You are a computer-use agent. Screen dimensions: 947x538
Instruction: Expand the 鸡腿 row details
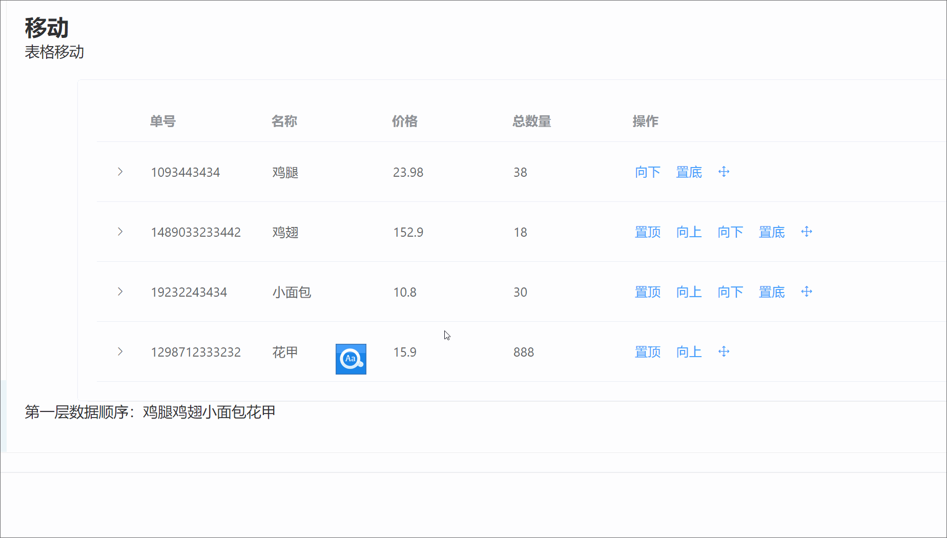point(120,172)
